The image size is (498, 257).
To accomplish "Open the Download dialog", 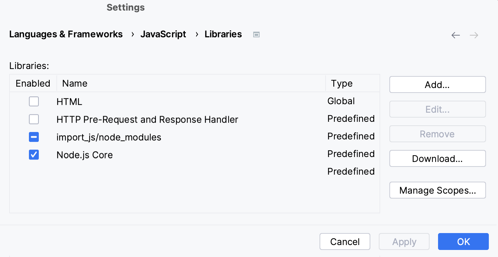I will click(437, 158).
